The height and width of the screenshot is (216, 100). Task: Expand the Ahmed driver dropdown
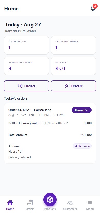pyautogui.click(x=82, y=110)
